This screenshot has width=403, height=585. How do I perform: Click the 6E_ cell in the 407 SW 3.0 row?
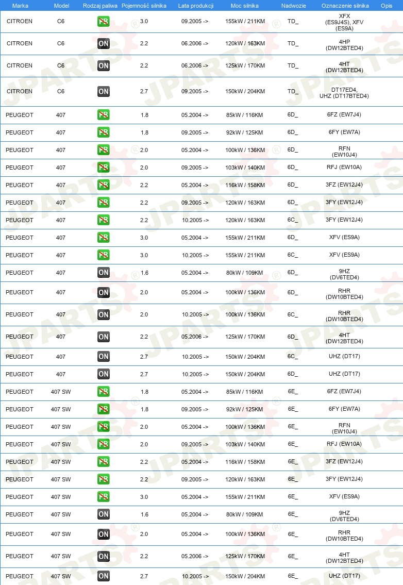click(293, 496)
